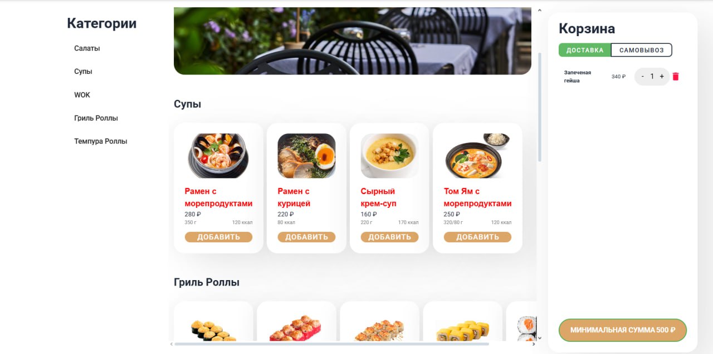
Task: Delete Запеченая гейша from the cart
Action: [x=676, y=77]
